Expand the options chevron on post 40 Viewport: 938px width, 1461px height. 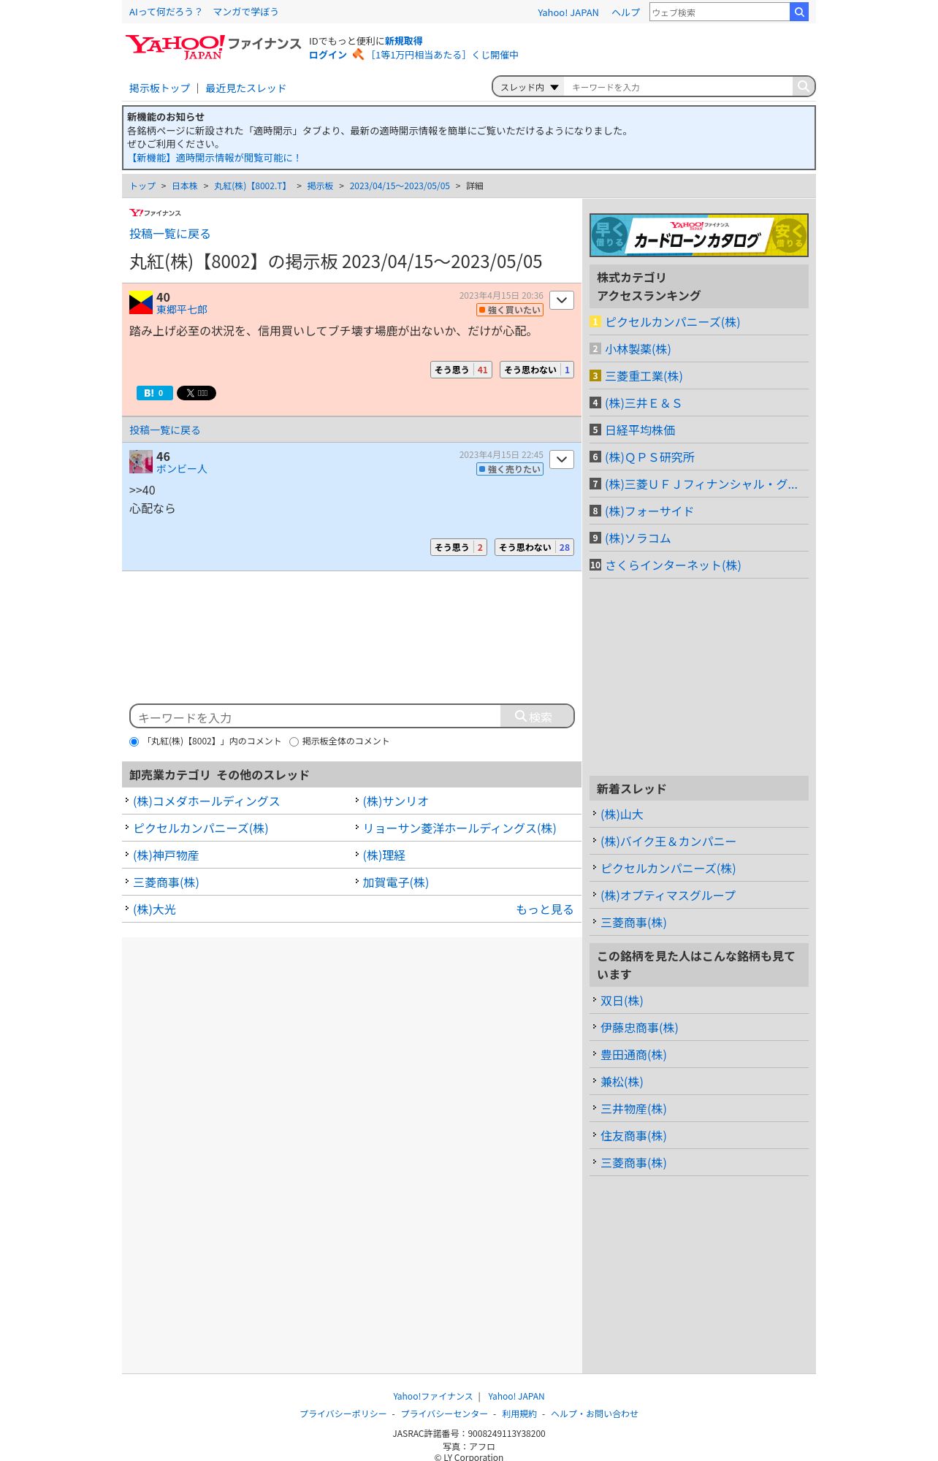562,300
